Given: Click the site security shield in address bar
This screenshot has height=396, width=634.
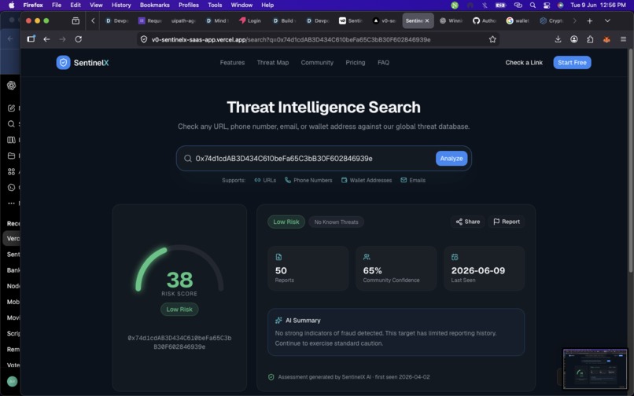Looking at the screenshot, I should (143, 39).
